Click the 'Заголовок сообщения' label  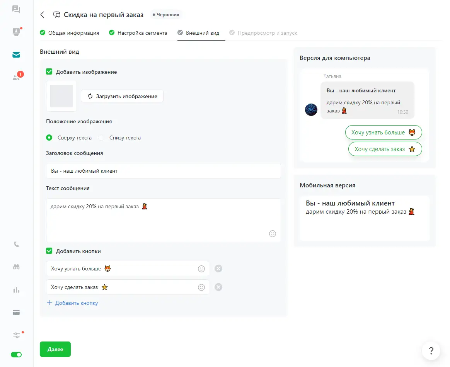tap(74, 153)
